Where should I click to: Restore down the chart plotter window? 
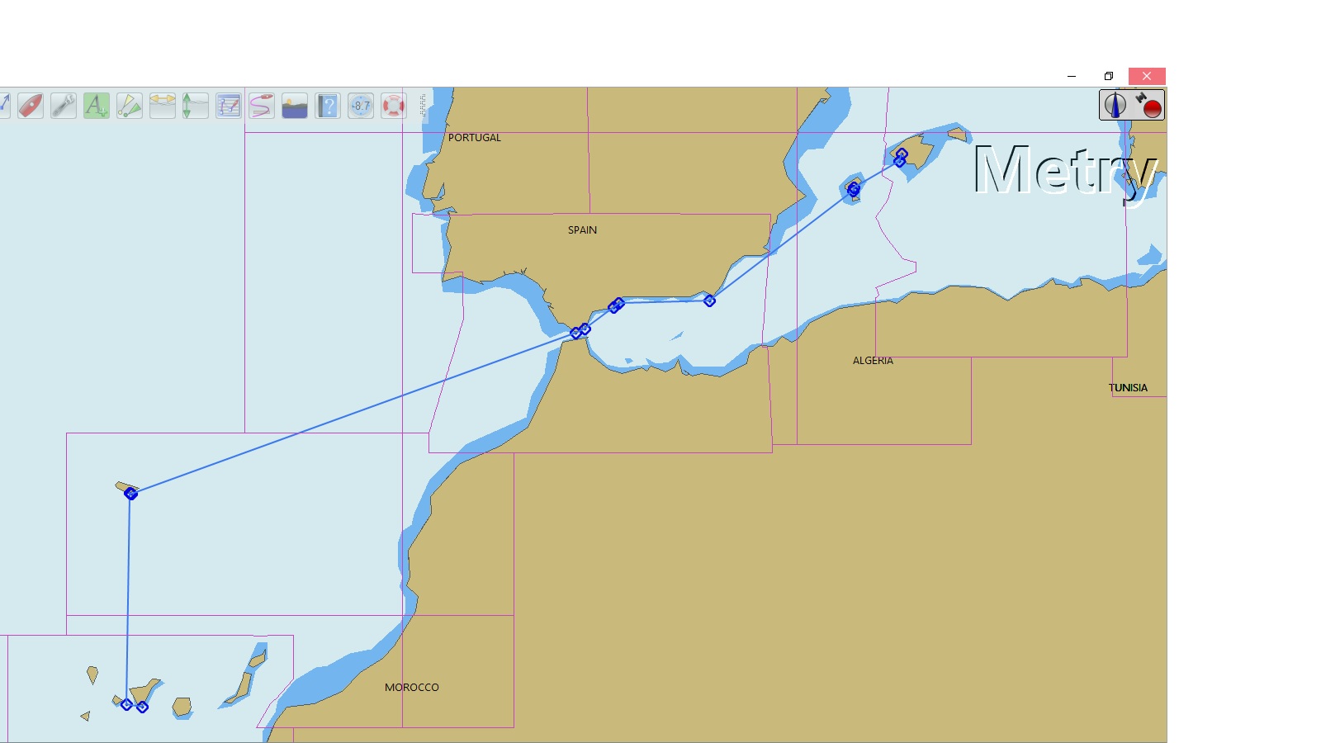[x=1109, y=76]
